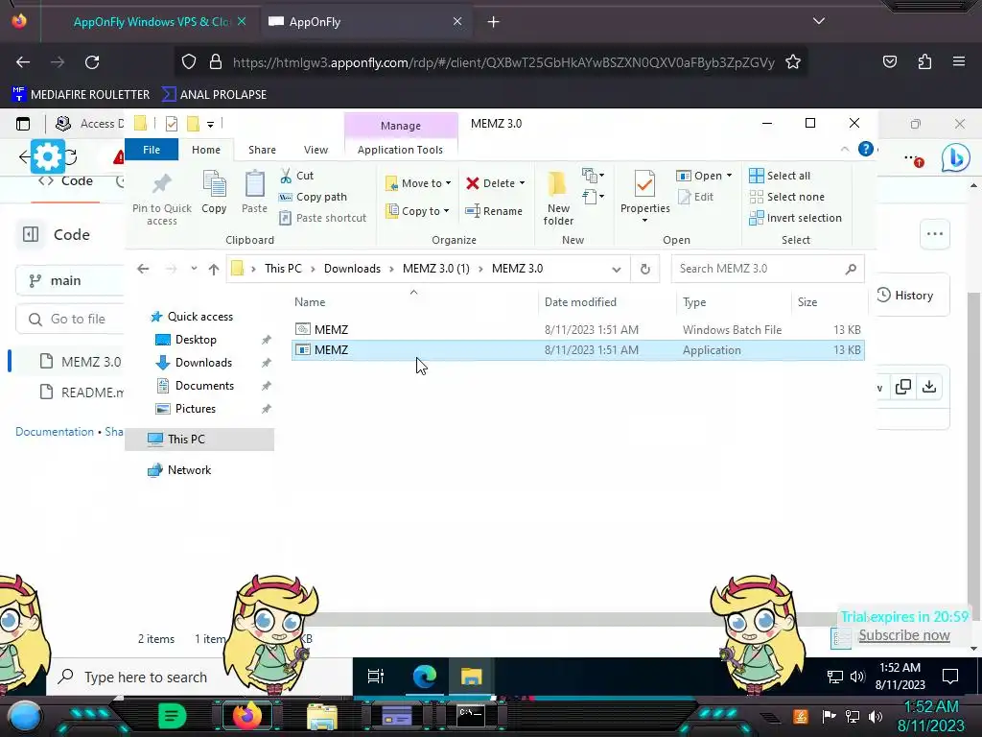
Task: Click Downloads in the address path
Action: pyautogui.click(x=352, y=269)
